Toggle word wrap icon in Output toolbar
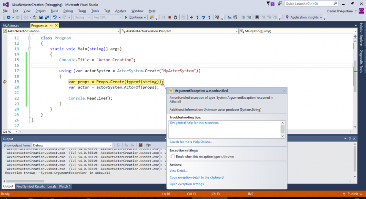Screen dimensions: 366x199 pos(148,145)
